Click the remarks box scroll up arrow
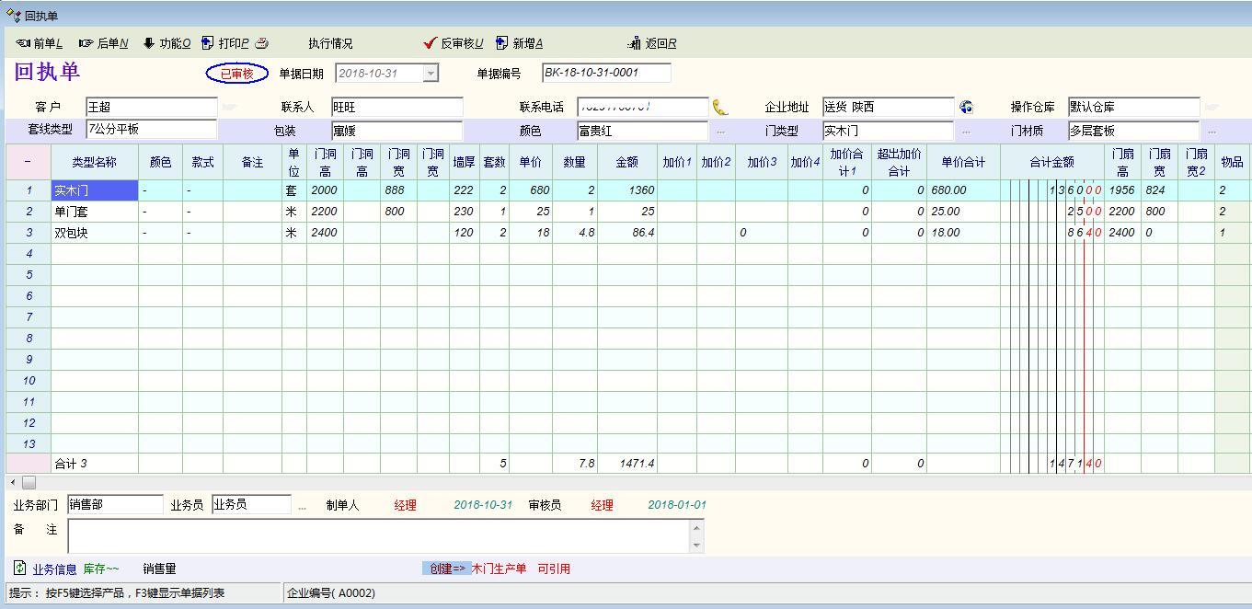The height and width of the screenshot is (609, 1252). coord(697,527)
